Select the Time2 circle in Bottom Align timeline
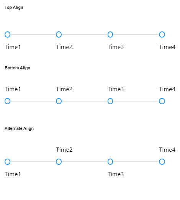Viewport: 180px width, 200px height. (59, 101)
